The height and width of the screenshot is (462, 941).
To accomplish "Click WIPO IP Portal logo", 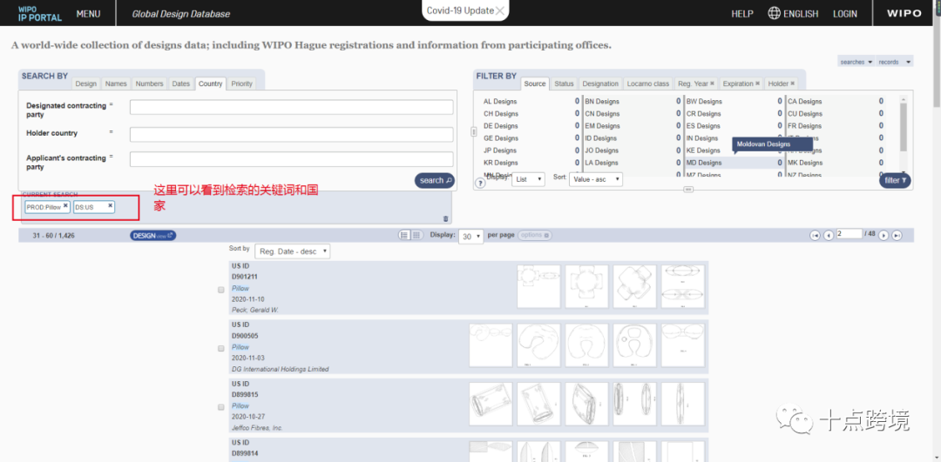I will (x=39, y=14).
